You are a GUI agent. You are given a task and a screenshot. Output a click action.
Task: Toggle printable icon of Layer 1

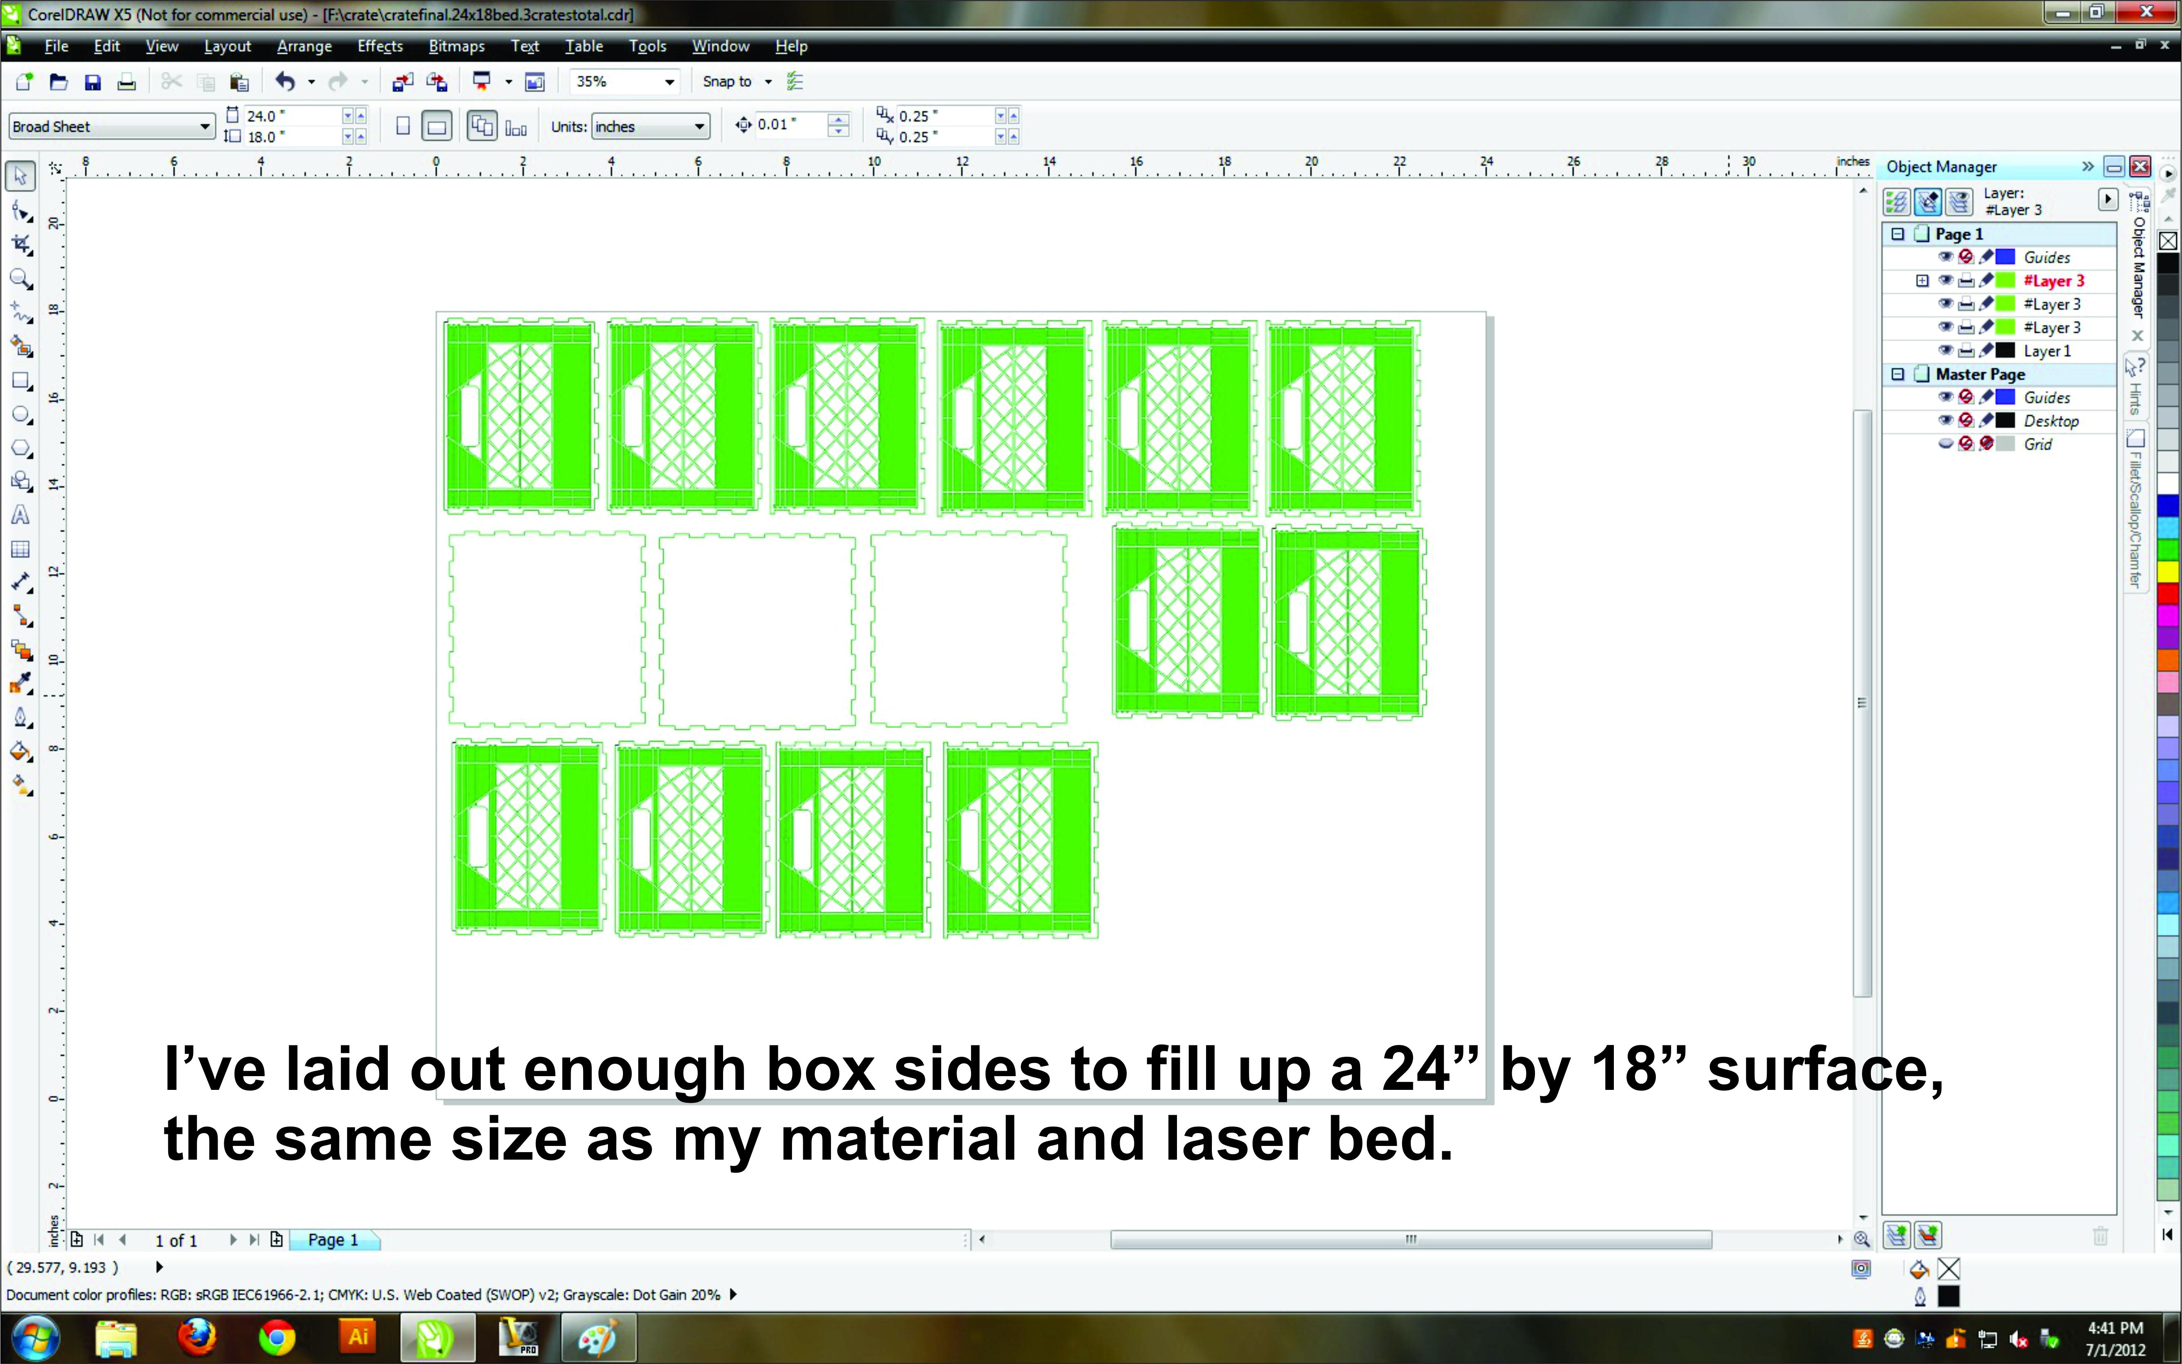(x=1966, y=351)
